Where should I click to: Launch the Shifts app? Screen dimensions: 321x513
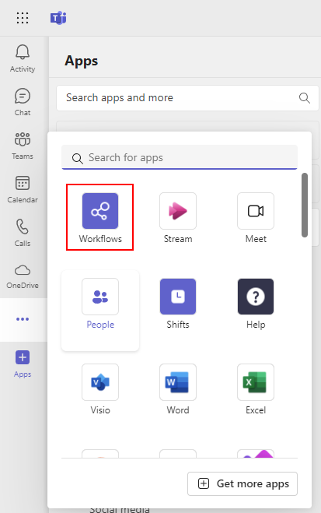(x=178, y=304)
